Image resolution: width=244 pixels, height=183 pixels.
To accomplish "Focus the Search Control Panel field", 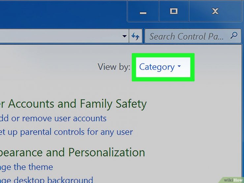I will click(x=187, y=36).
